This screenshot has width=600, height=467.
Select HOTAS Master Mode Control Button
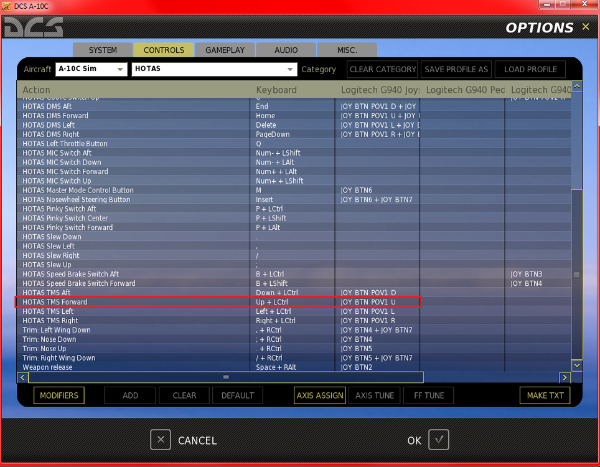pos(78,191)
